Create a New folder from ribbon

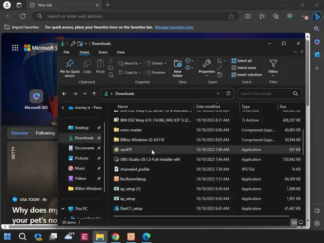click(x=178, y=68)
